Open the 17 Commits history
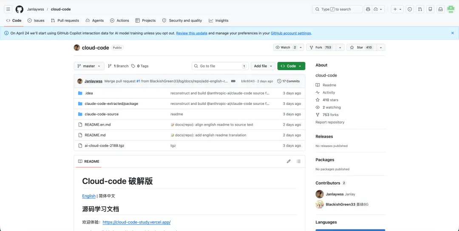 (x=288, y=81)
